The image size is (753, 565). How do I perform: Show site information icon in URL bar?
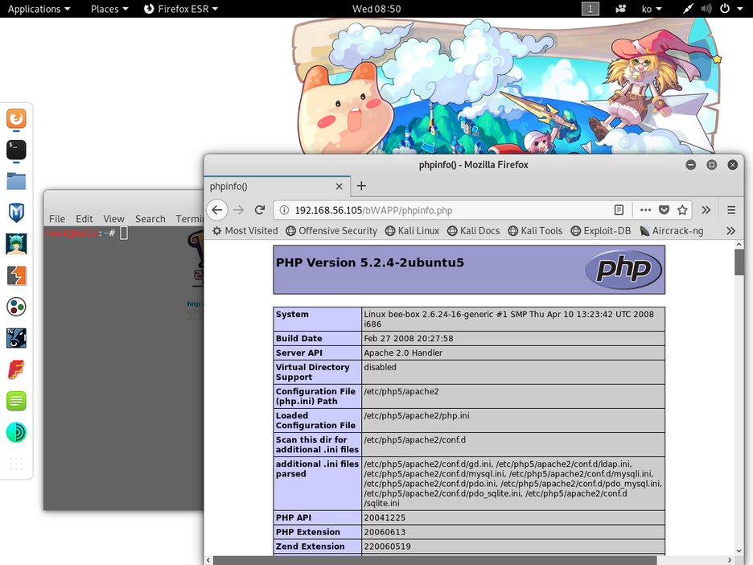(x=284, y=210)
